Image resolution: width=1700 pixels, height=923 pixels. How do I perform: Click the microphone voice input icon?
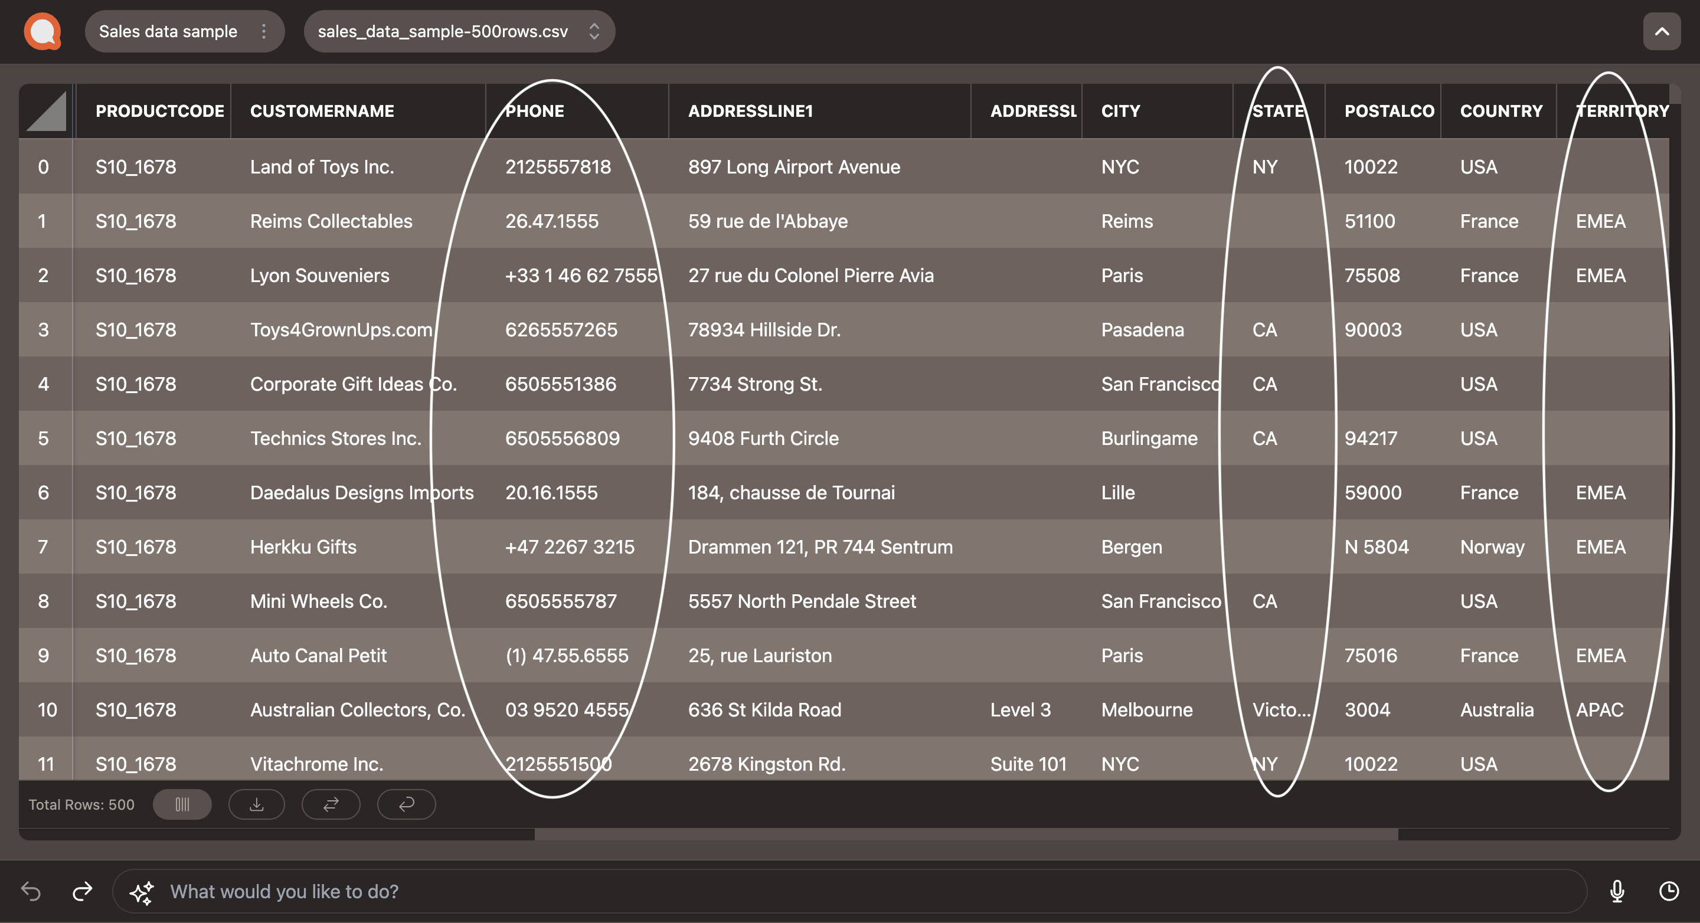(1617, 891)
